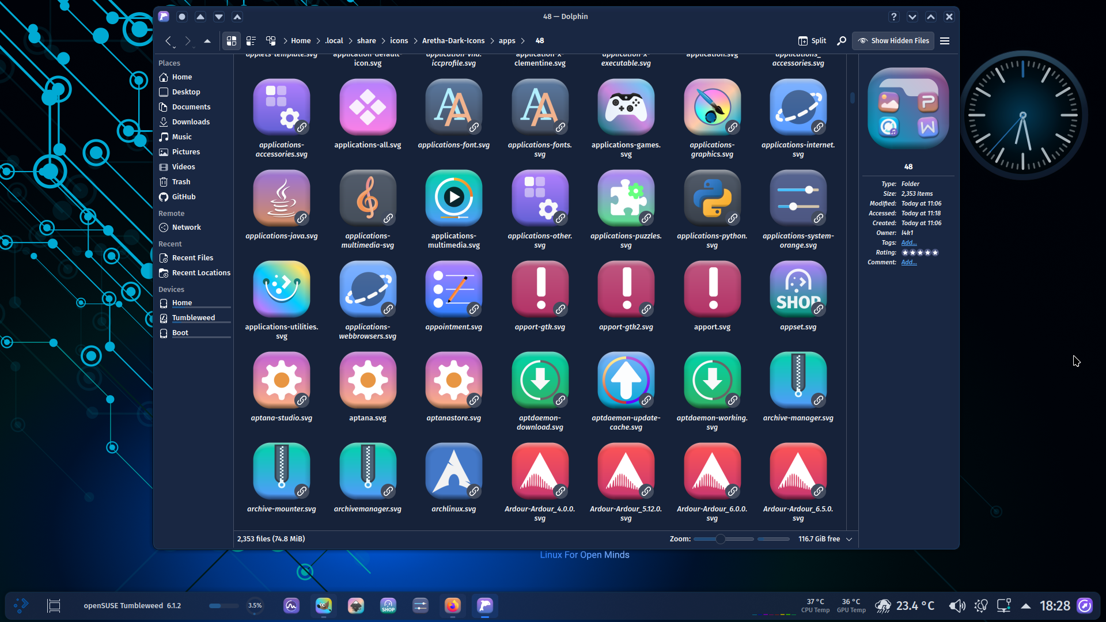Navigate to apps breadcrumb
This screenshot has height=622, width=1106.
(x=507, y=41)
